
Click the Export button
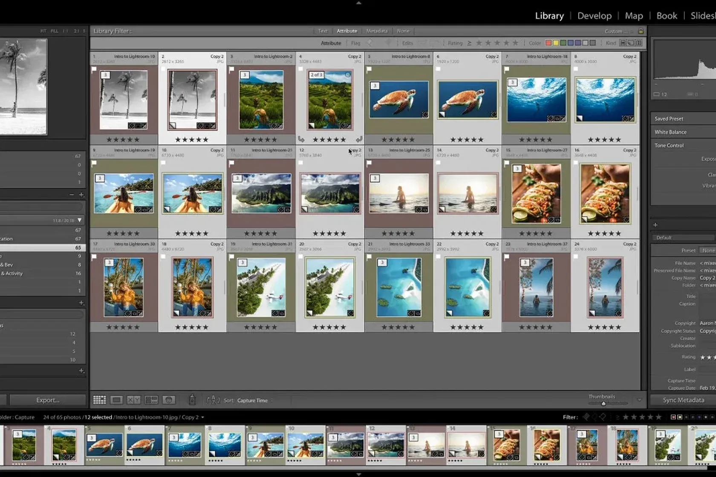click(x=48, y=400)
